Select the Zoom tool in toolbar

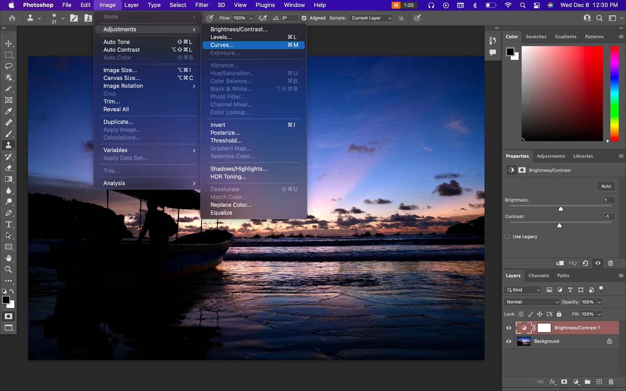click(9, 269)
